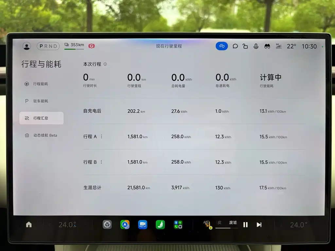Tap the left 24.0° climate temperature
This screenshot has width=335, height=251.
click(x=67, y=225)
